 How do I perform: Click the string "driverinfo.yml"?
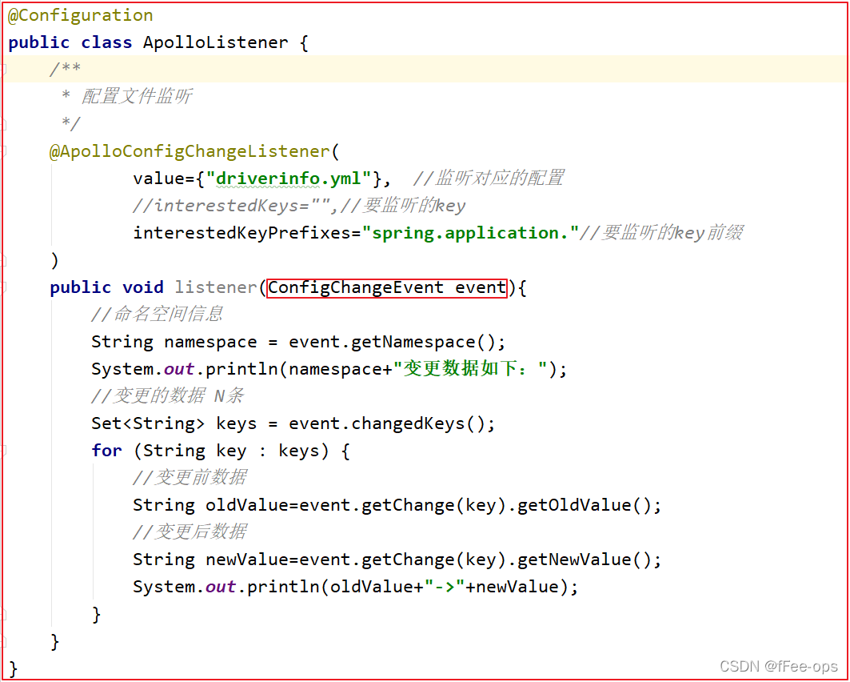(293, 179)
